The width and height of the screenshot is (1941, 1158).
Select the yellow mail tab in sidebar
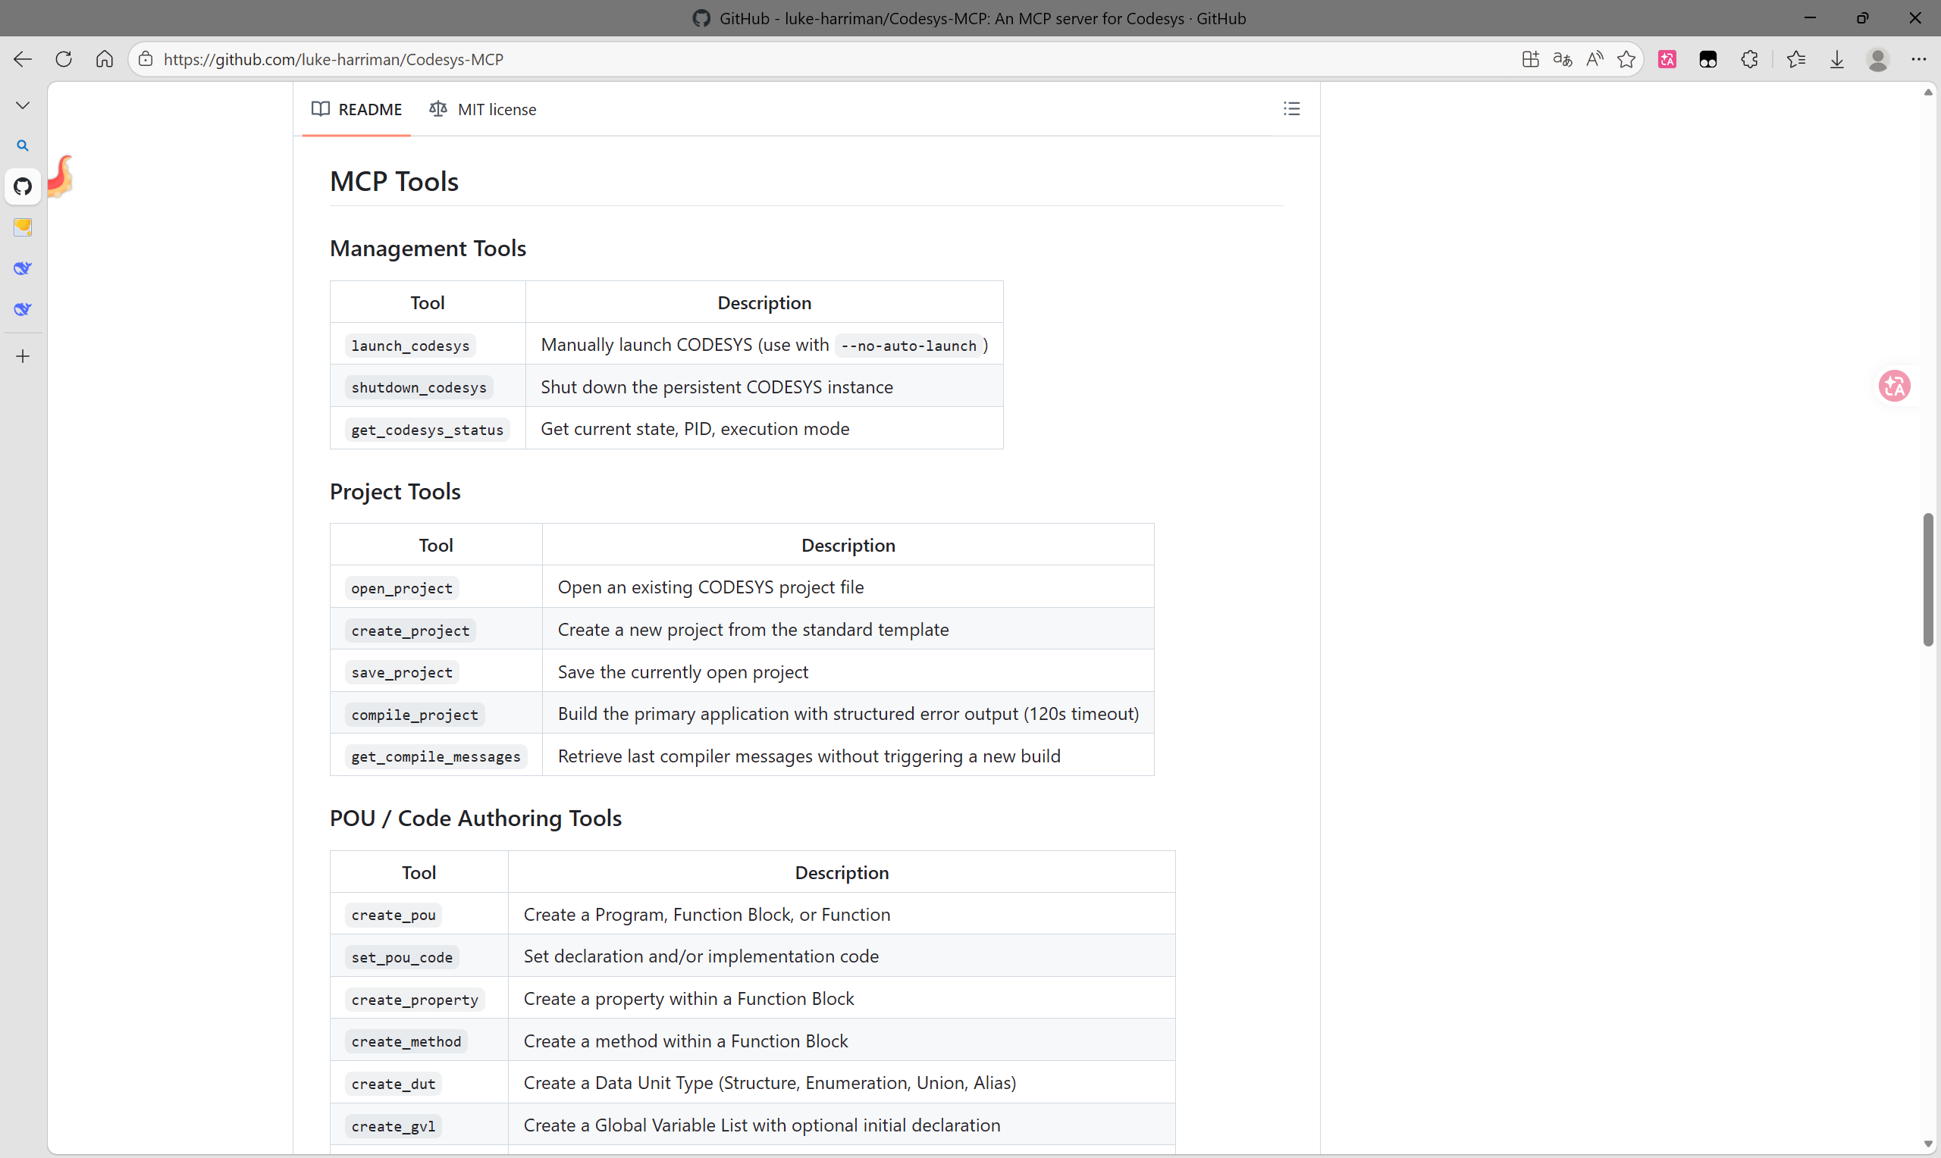click(23, 227)
